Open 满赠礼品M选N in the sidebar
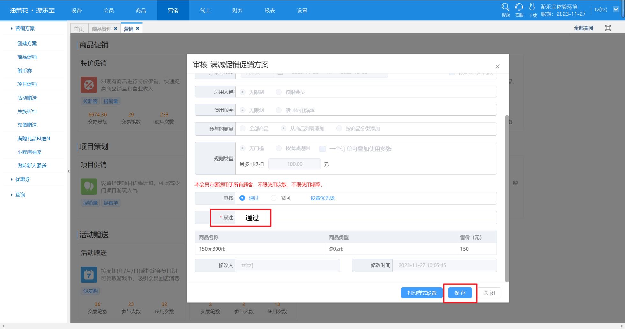This screenshot has width=625, height=329. point(33,139)
